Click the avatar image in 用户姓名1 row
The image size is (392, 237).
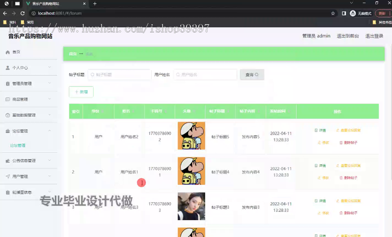click(x=191, y=171)
